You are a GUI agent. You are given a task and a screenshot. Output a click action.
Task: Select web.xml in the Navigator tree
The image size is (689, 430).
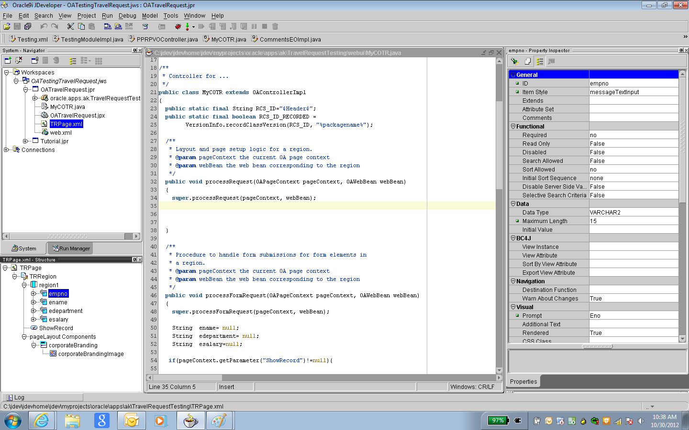56,133
